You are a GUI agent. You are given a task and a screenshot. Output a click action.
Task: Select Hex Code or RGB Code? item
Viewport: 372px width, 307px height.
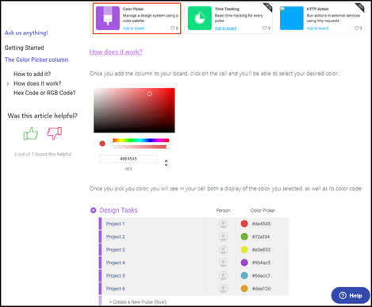(x=44, y=93)
